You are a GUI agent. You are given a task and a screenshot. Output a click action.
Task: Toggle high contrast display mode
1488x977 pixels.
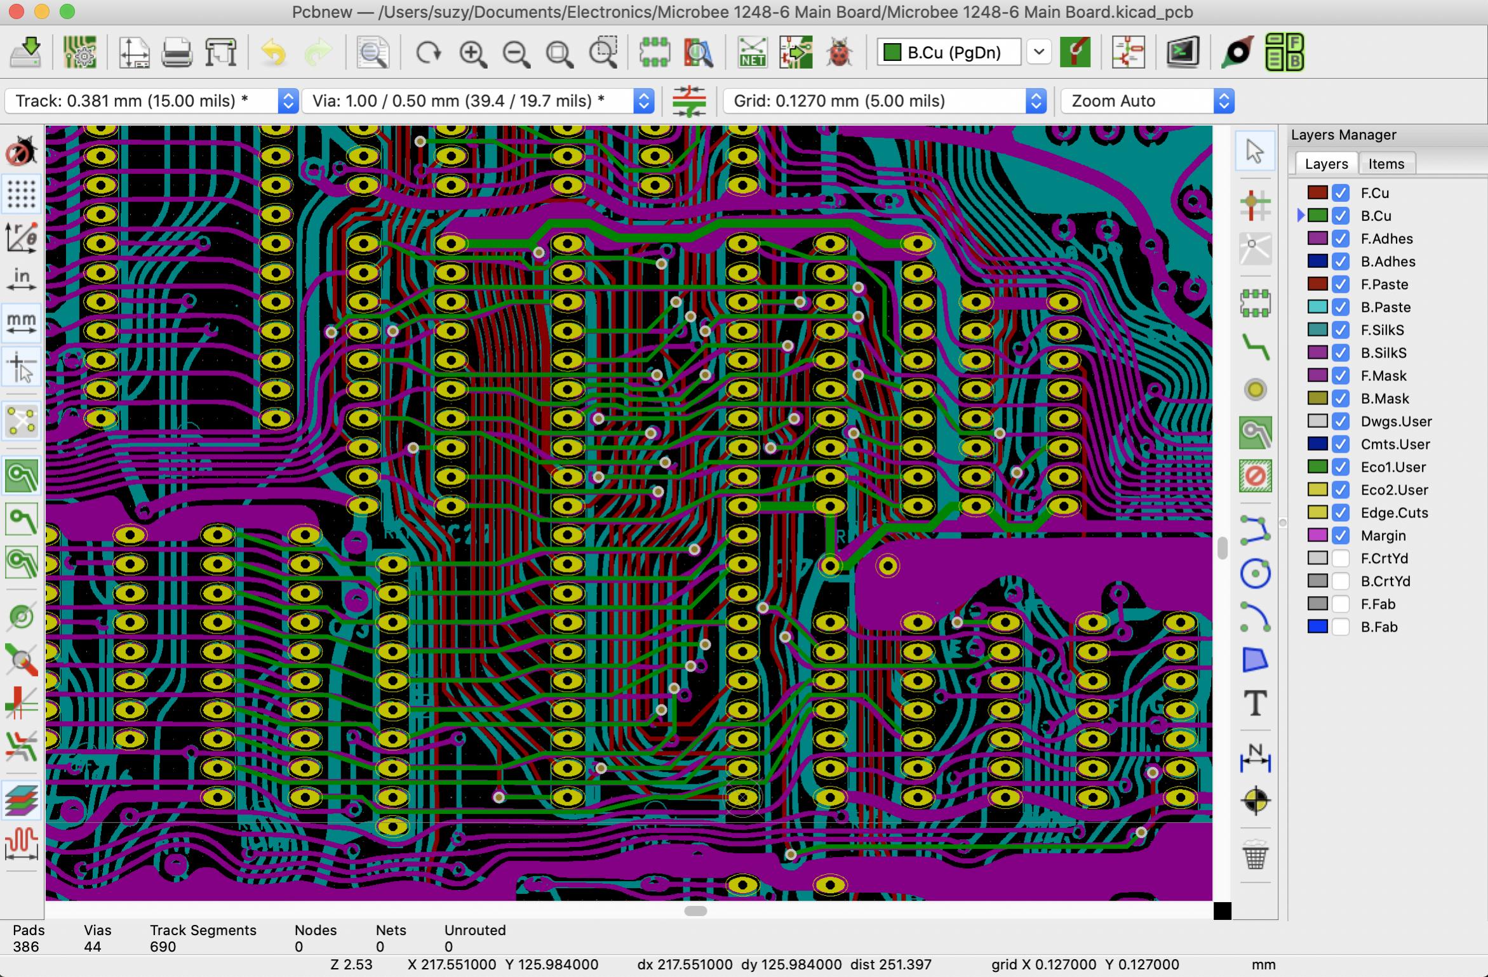coord(22,800)
